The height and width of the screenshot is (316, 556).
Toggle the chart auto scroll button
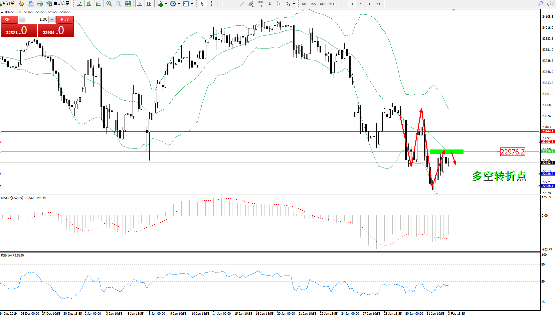[x=140, y=4]
